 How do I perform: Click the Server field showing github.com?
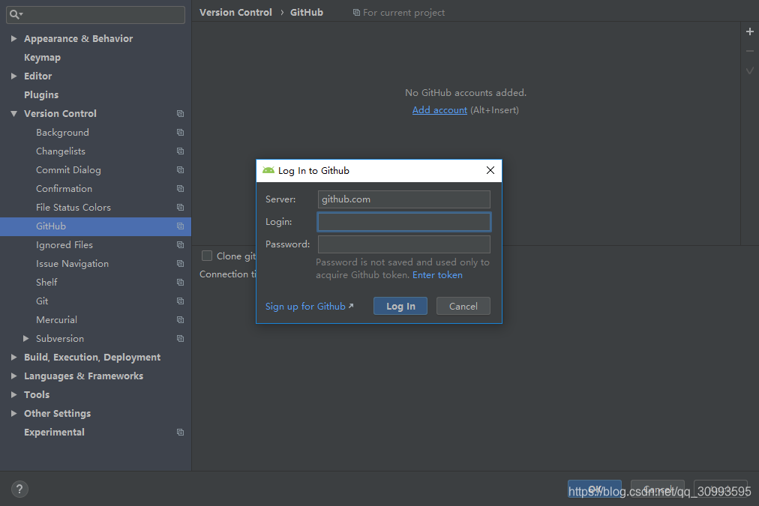404,199
